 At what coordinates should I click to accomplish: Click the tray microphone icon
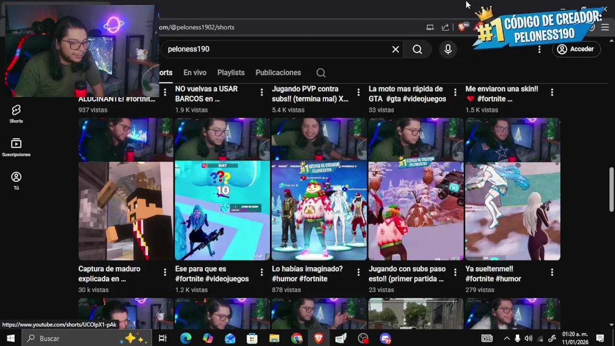517,338
